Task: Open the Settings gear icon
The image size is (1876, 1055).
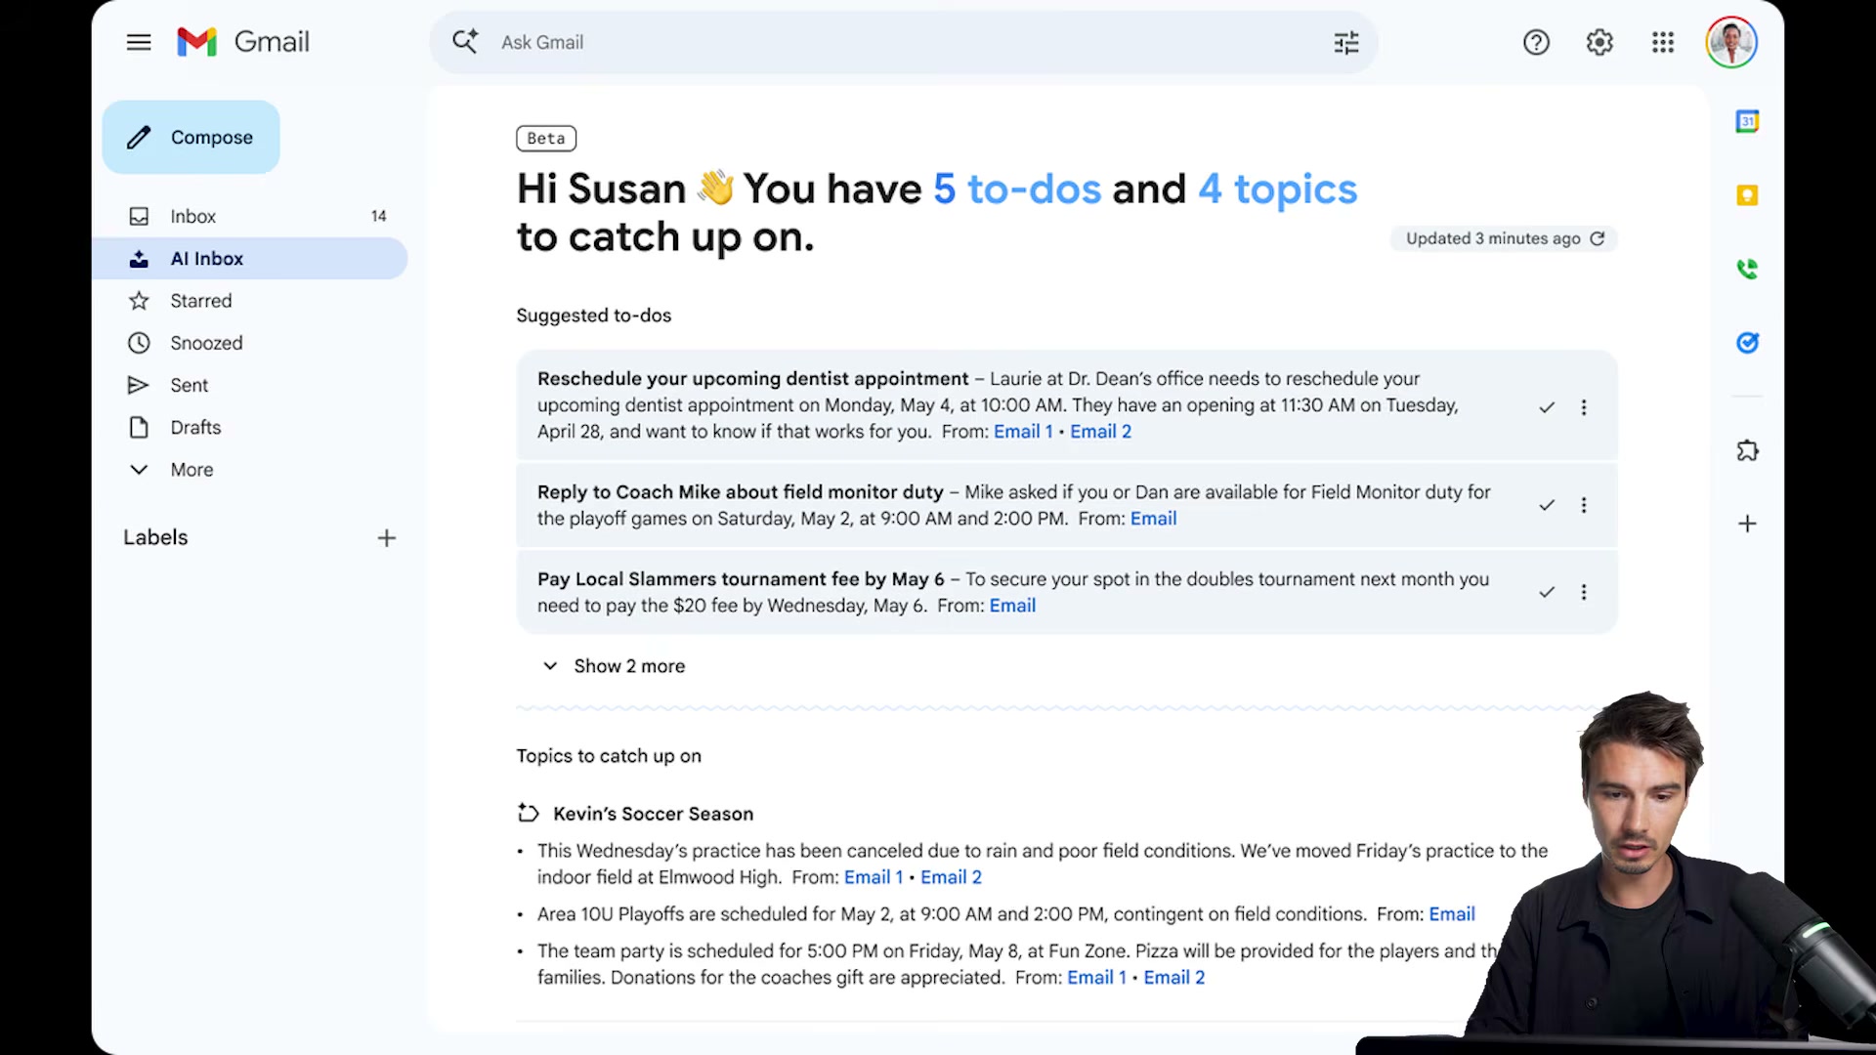Action: coord(1599,42)
